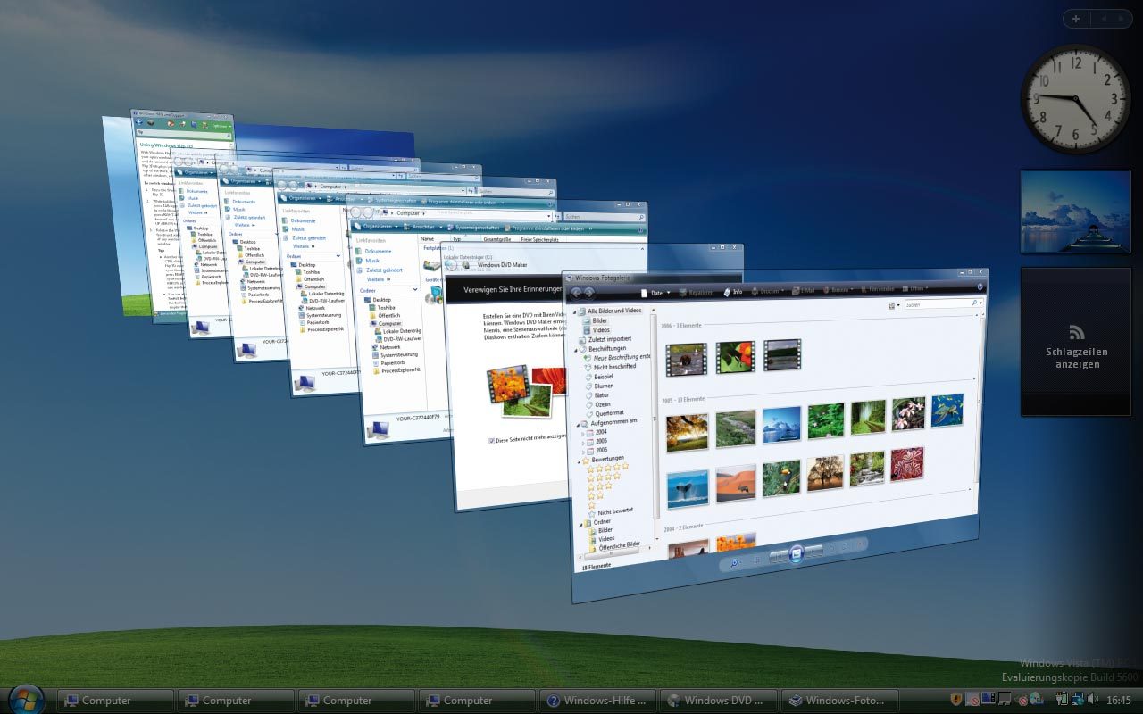Filter by five-star rating row
The image size is (1143, 714).
click(x=607, y=467)
